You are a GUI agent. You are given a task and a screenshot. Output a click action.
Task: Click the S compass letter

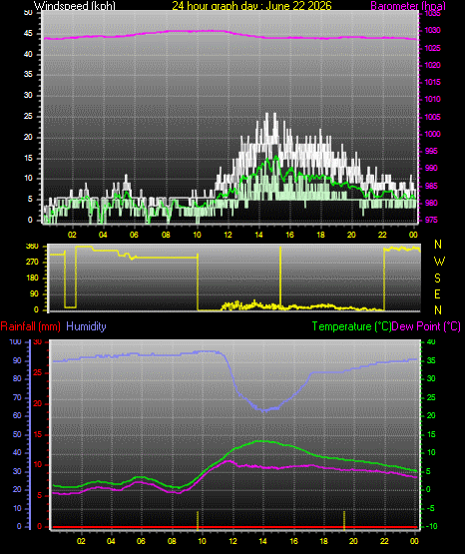[x=437, y=278]
